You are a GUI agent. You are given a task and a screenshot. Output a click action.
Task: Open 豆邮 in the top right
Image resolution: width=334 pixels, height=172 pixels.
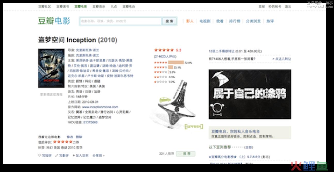coord(262,7)
